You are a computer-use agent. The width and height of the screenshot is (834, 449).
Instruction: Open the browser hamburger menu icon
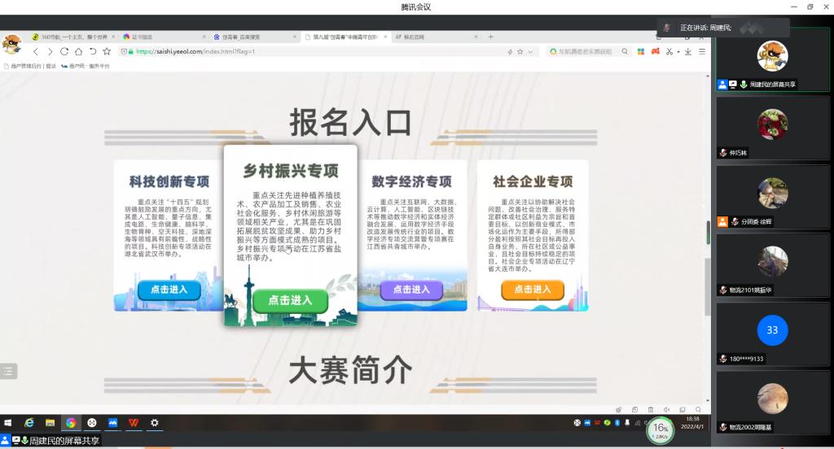[702, 51]
